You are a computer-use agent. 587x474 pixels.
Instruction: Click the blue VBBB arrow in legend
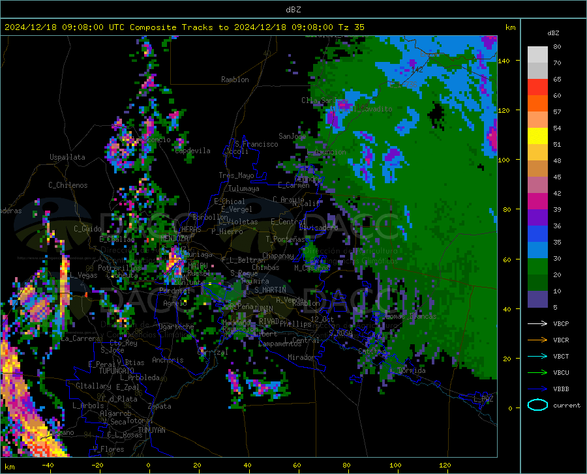537,389
